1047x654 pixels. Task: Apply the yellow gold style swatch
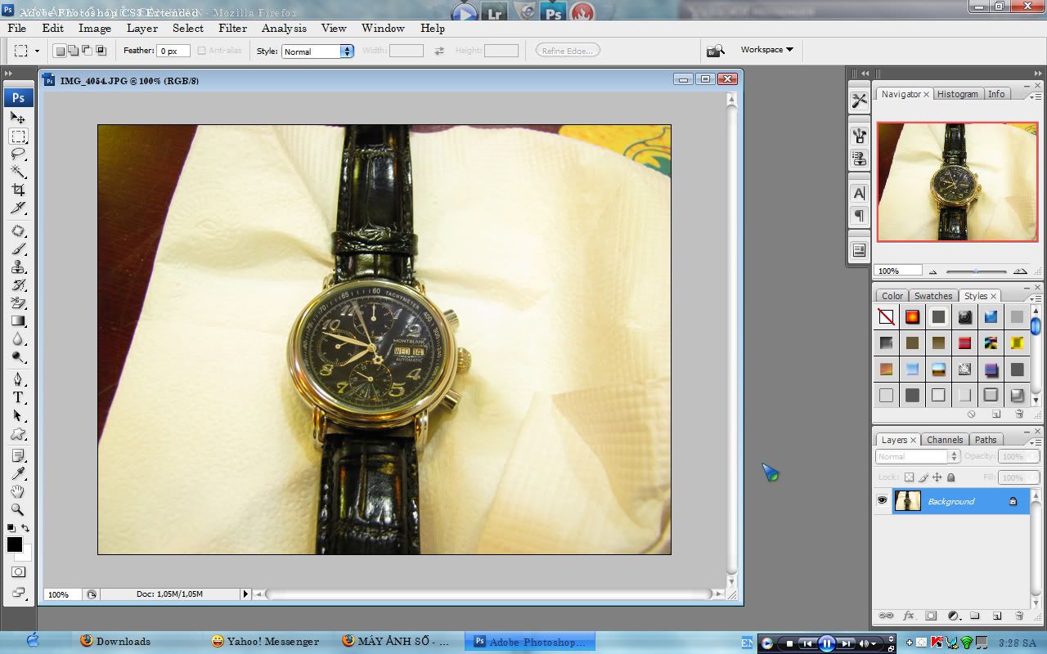click(x=1017, y=343)
